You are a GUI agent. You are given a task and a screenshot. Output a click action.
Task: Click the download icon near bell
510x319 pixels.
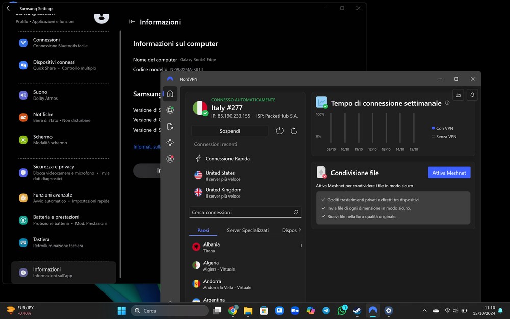(458, 95)
